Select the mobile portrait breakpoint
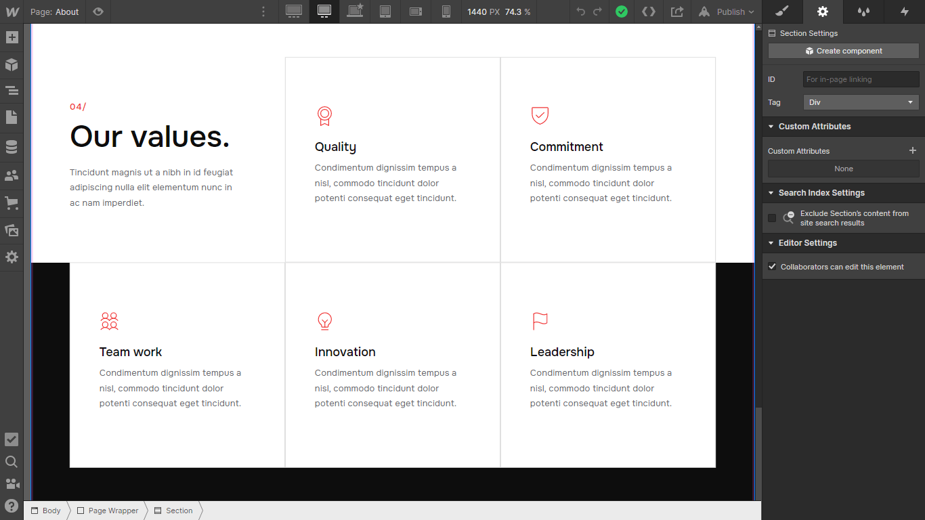 click(446, 12)
